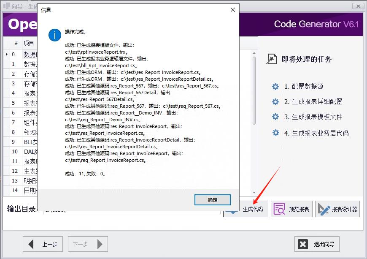The height and width of the screenshot is (259, 367).
Task: Close the 信息 message dialog
Action: point(232,9)
